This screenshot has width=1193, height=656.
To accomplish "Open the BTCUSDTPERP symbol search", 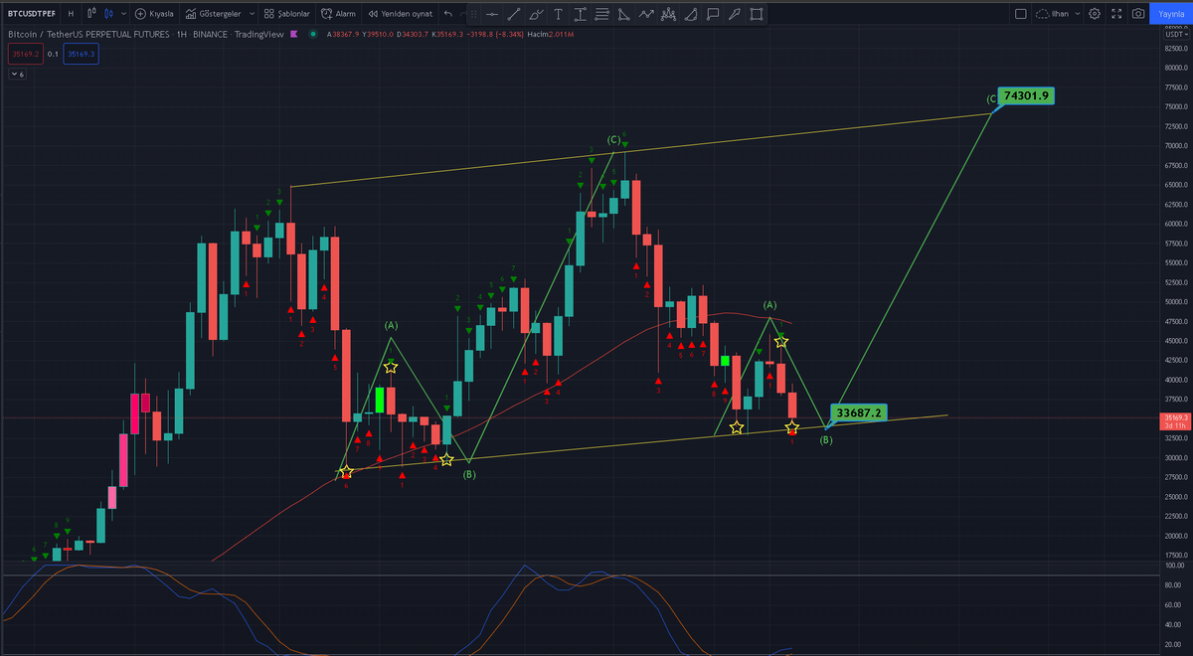I will pyautogui.click(x=31, y=14).
